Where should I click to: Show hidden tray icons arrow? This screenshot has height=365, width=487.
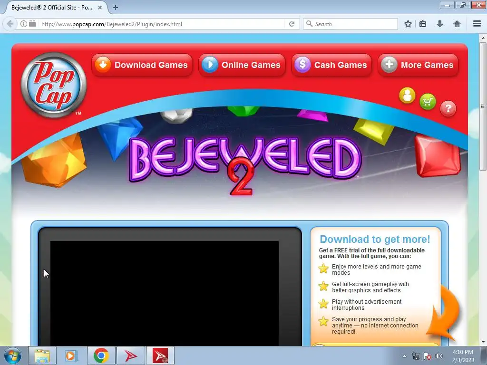pyautogui.click(x=404, y=356)
